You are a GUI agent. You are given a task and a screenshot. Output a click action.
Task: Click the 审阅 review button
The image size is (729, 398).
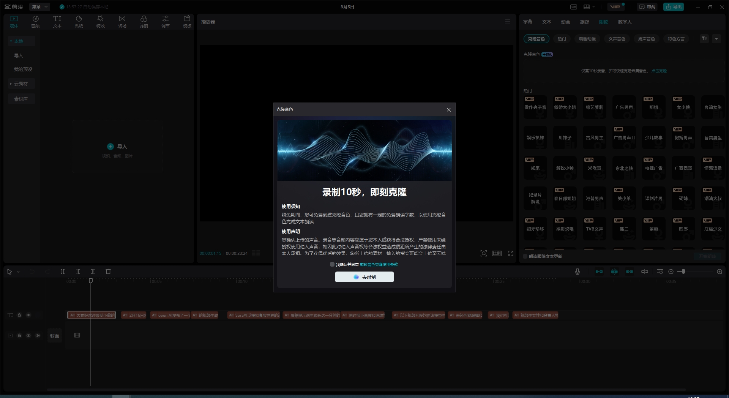647,7
